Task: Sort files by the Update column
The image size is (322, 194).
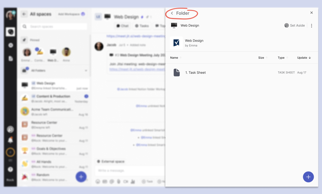Action: [304, 58]
